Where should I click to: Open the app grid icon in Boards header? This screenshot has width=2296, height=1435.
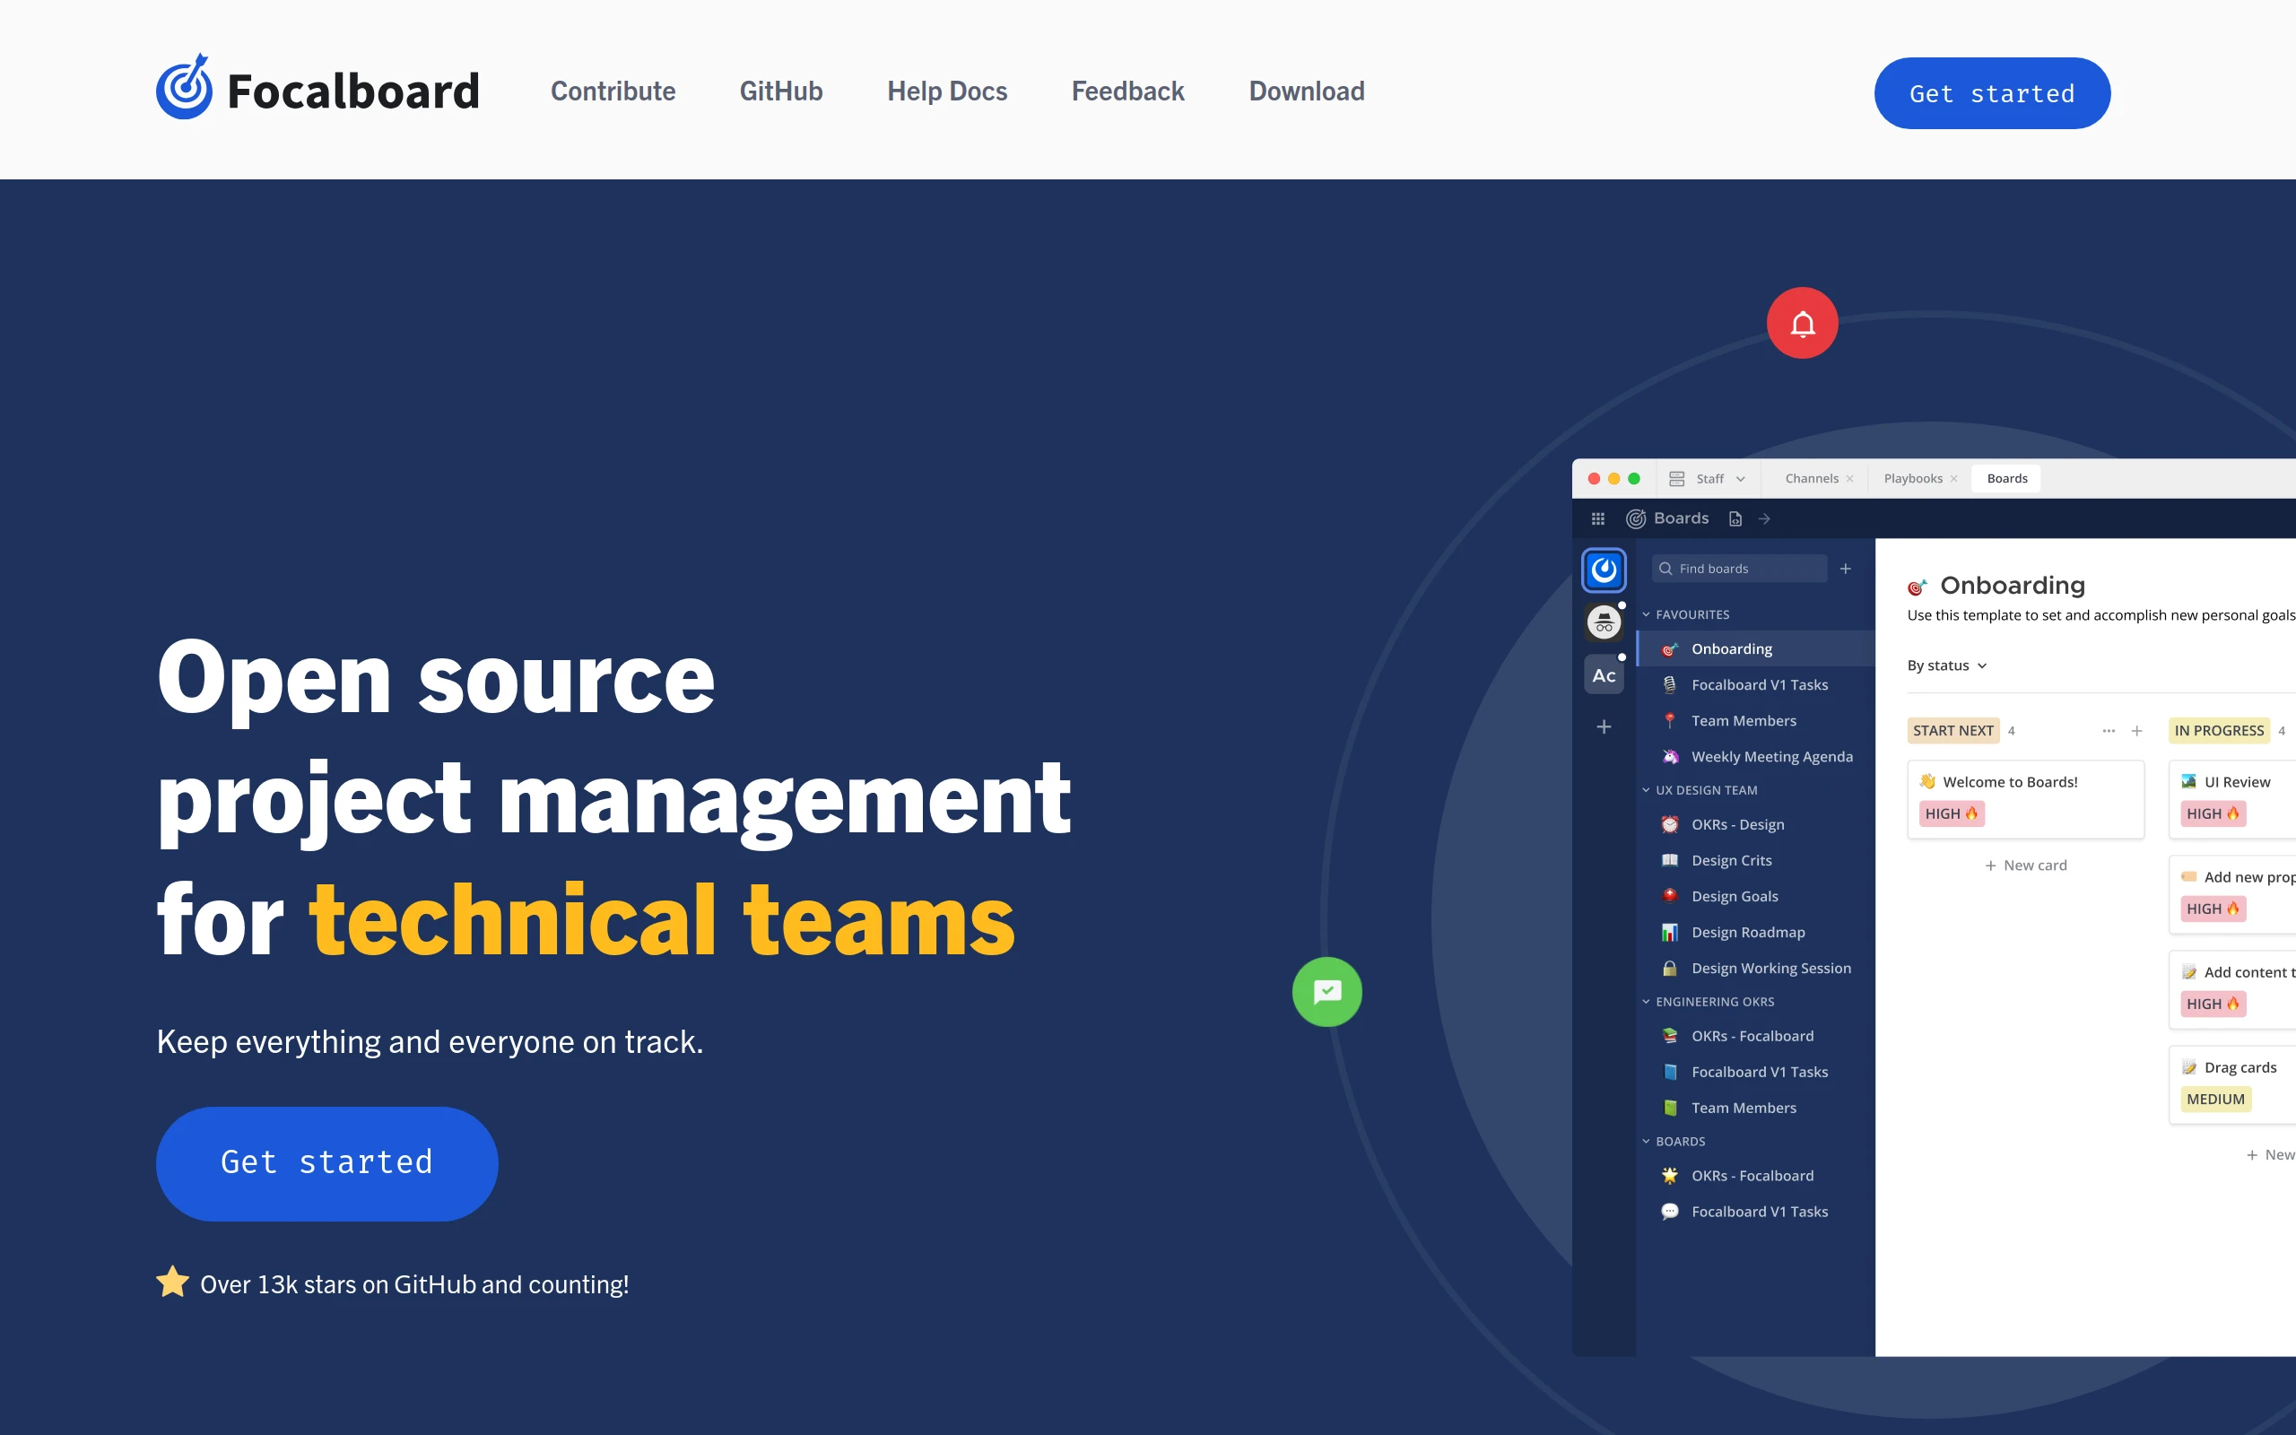pyautogui.click(x=1597, y=518)
